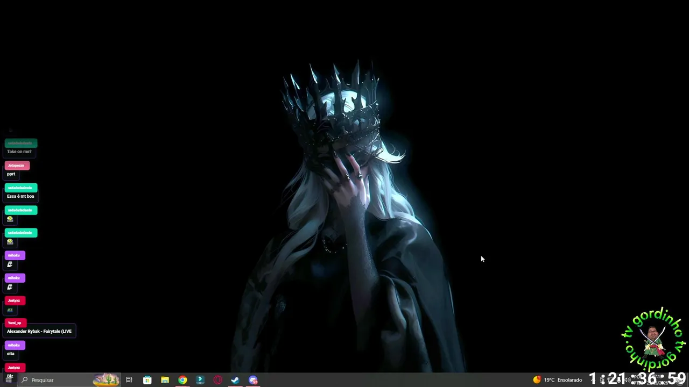This screenshot has width=689, height=387.
Task: Click the weather sun icon
Action: (x=537, y=380)
